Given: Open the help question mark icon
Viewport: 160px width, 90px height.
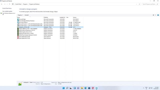Looking at the screenshot, I should (158, 15).
